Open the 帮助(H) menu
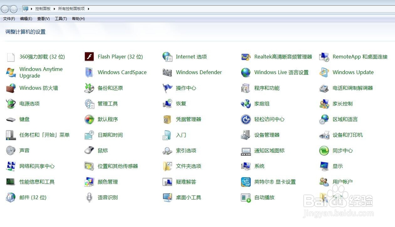Viewport: 395px width, 227px height. (x=78, y=19)
